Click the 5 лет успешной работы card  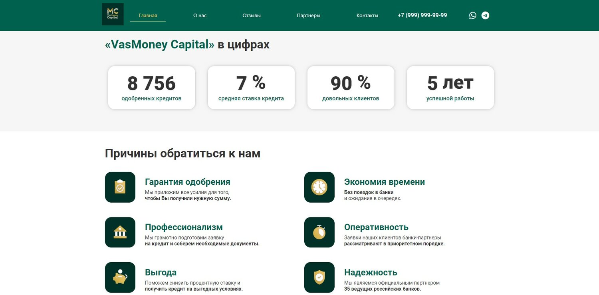[x=450, y=88]
